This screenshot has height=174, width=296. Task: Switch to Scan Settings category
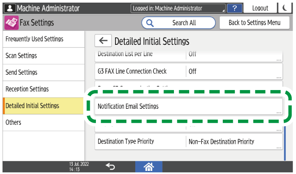pyautogui.click(x=43, y=56)
